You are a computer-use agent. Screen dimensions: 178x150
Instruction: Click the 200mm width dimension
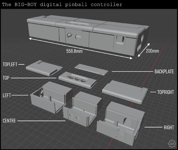coord(152,51)
